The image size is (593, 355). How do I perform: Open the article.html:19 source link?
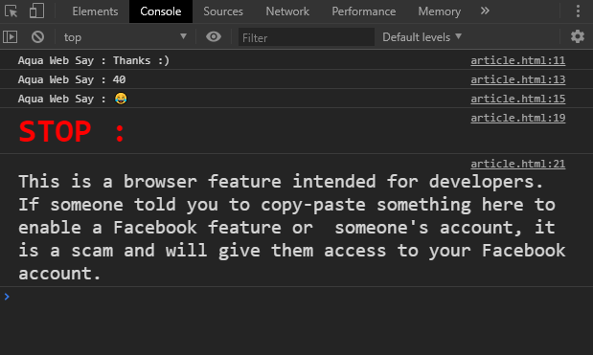point(517,118)
